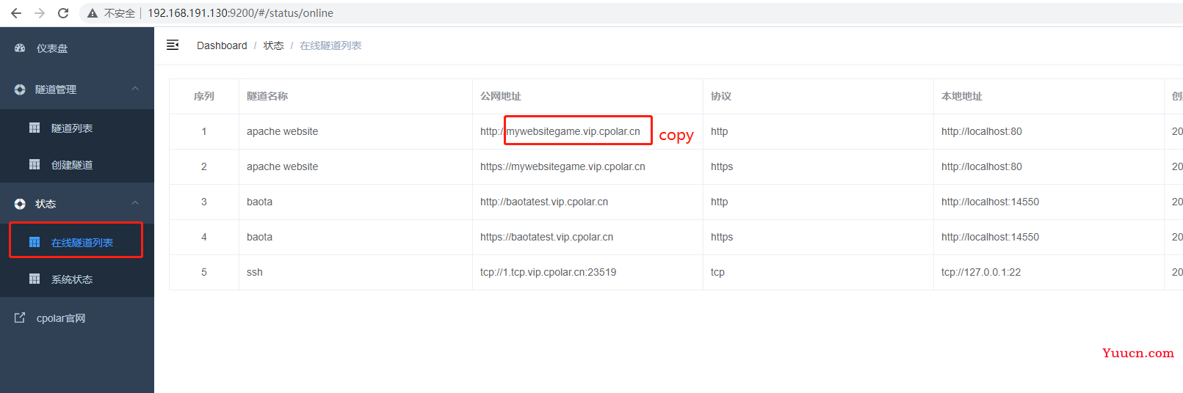Viewport: 1183px width, 393px height.
Task: Click http://localhost:80 in row 1
Action: [982, 131]
